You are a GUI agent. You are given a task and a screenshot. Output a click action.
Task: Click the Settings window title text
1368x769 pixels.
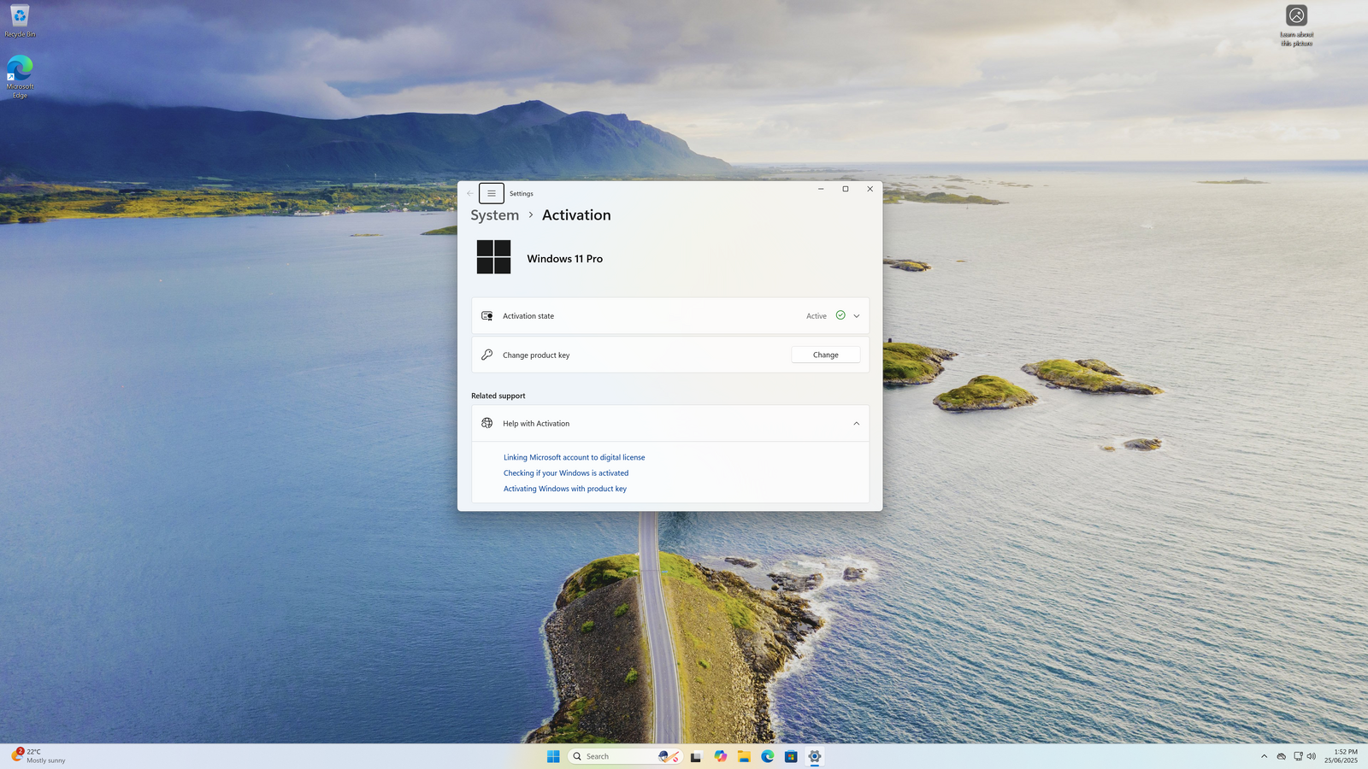coord(522,194)
